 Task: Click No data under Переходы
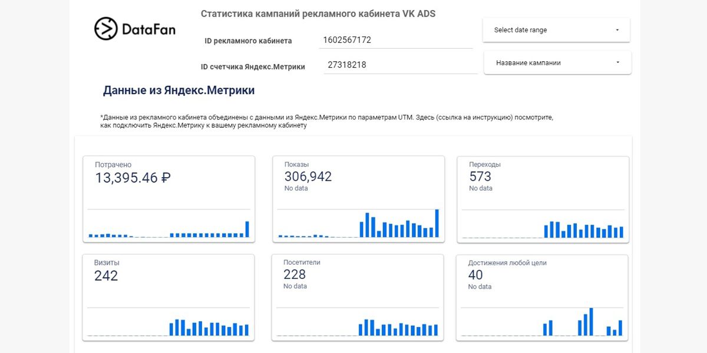481,188
